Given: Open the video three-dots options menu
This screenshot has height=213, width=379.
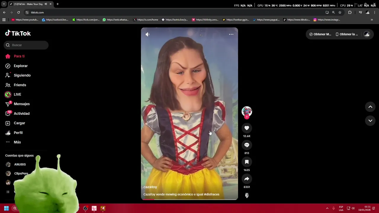Looking at the screenshot, I should point(231,34).
